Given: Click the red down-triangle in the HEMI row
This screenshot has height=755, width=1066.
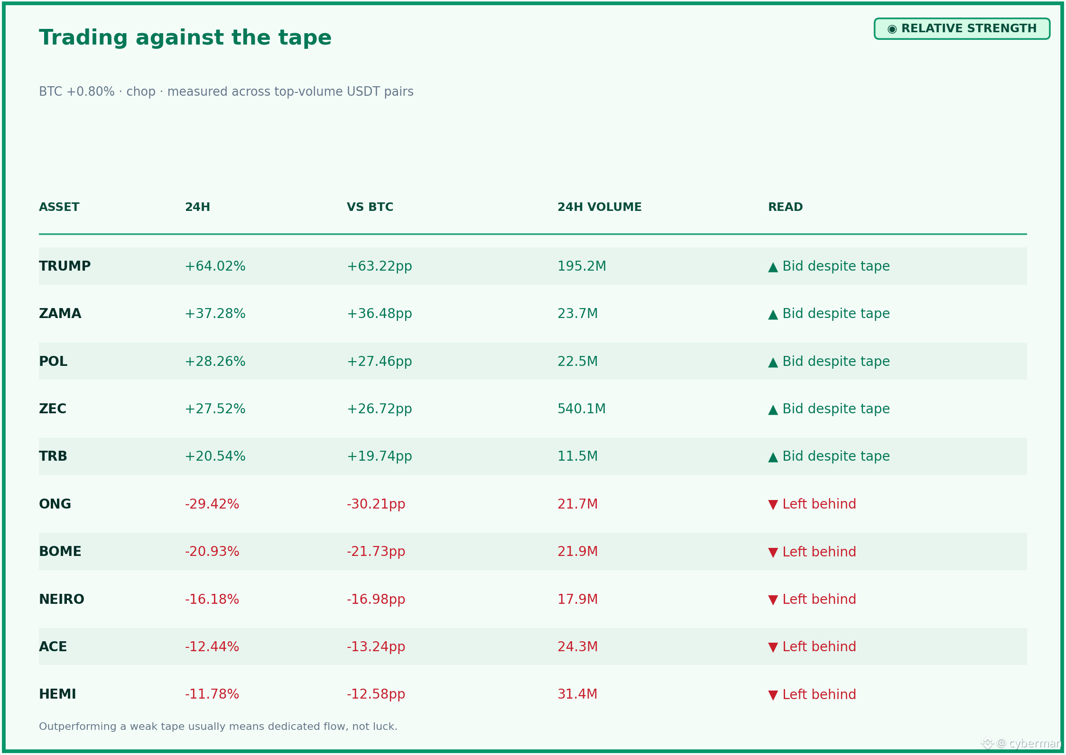Looking at the screenshot, I should click(x=773, y=695).
